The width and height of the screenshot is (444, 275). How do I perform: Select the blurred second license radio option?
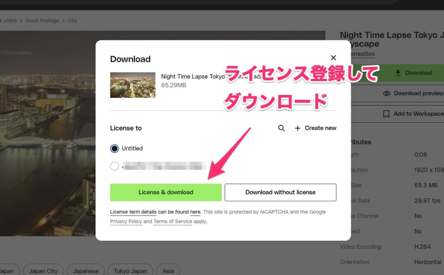(114, 166)
